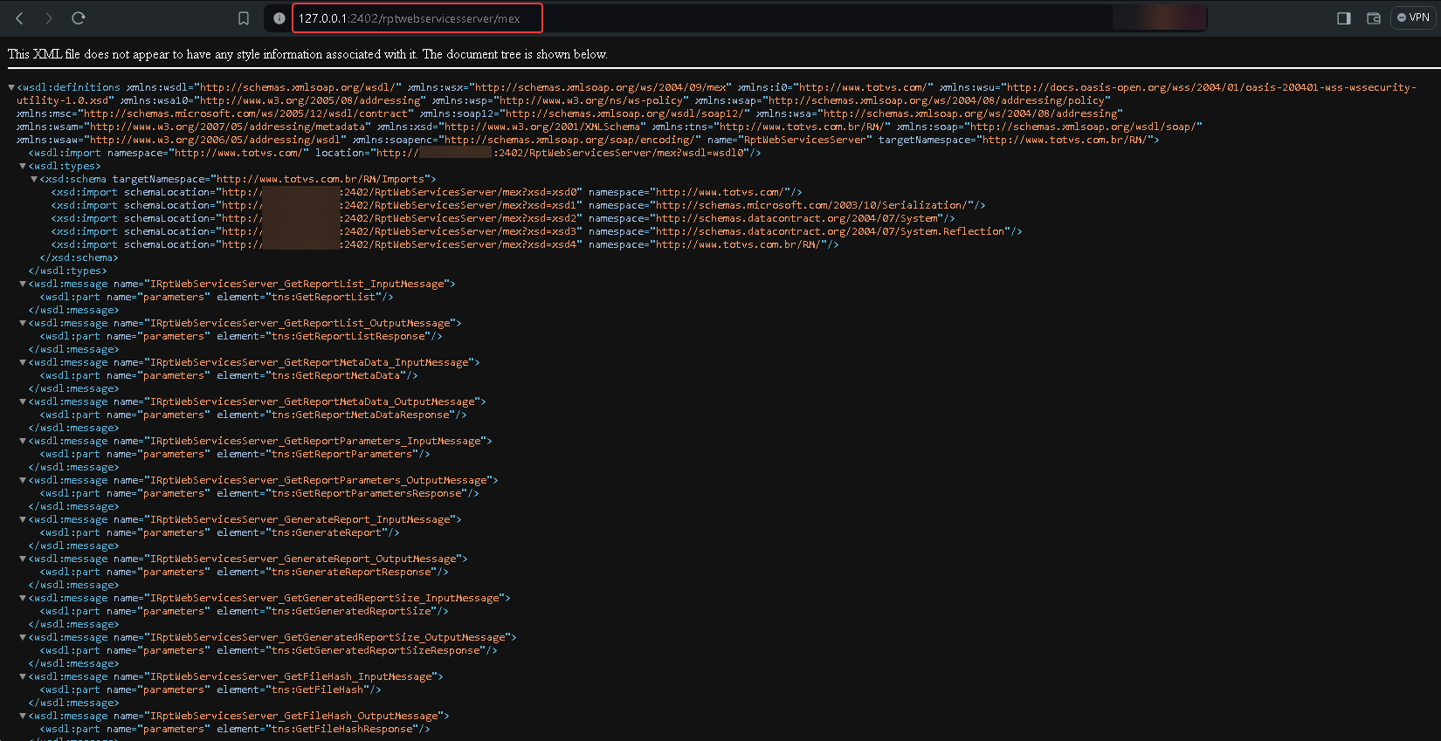1441x741 pixels.
Task: Bookmark this page
Action: coord(244,18)
